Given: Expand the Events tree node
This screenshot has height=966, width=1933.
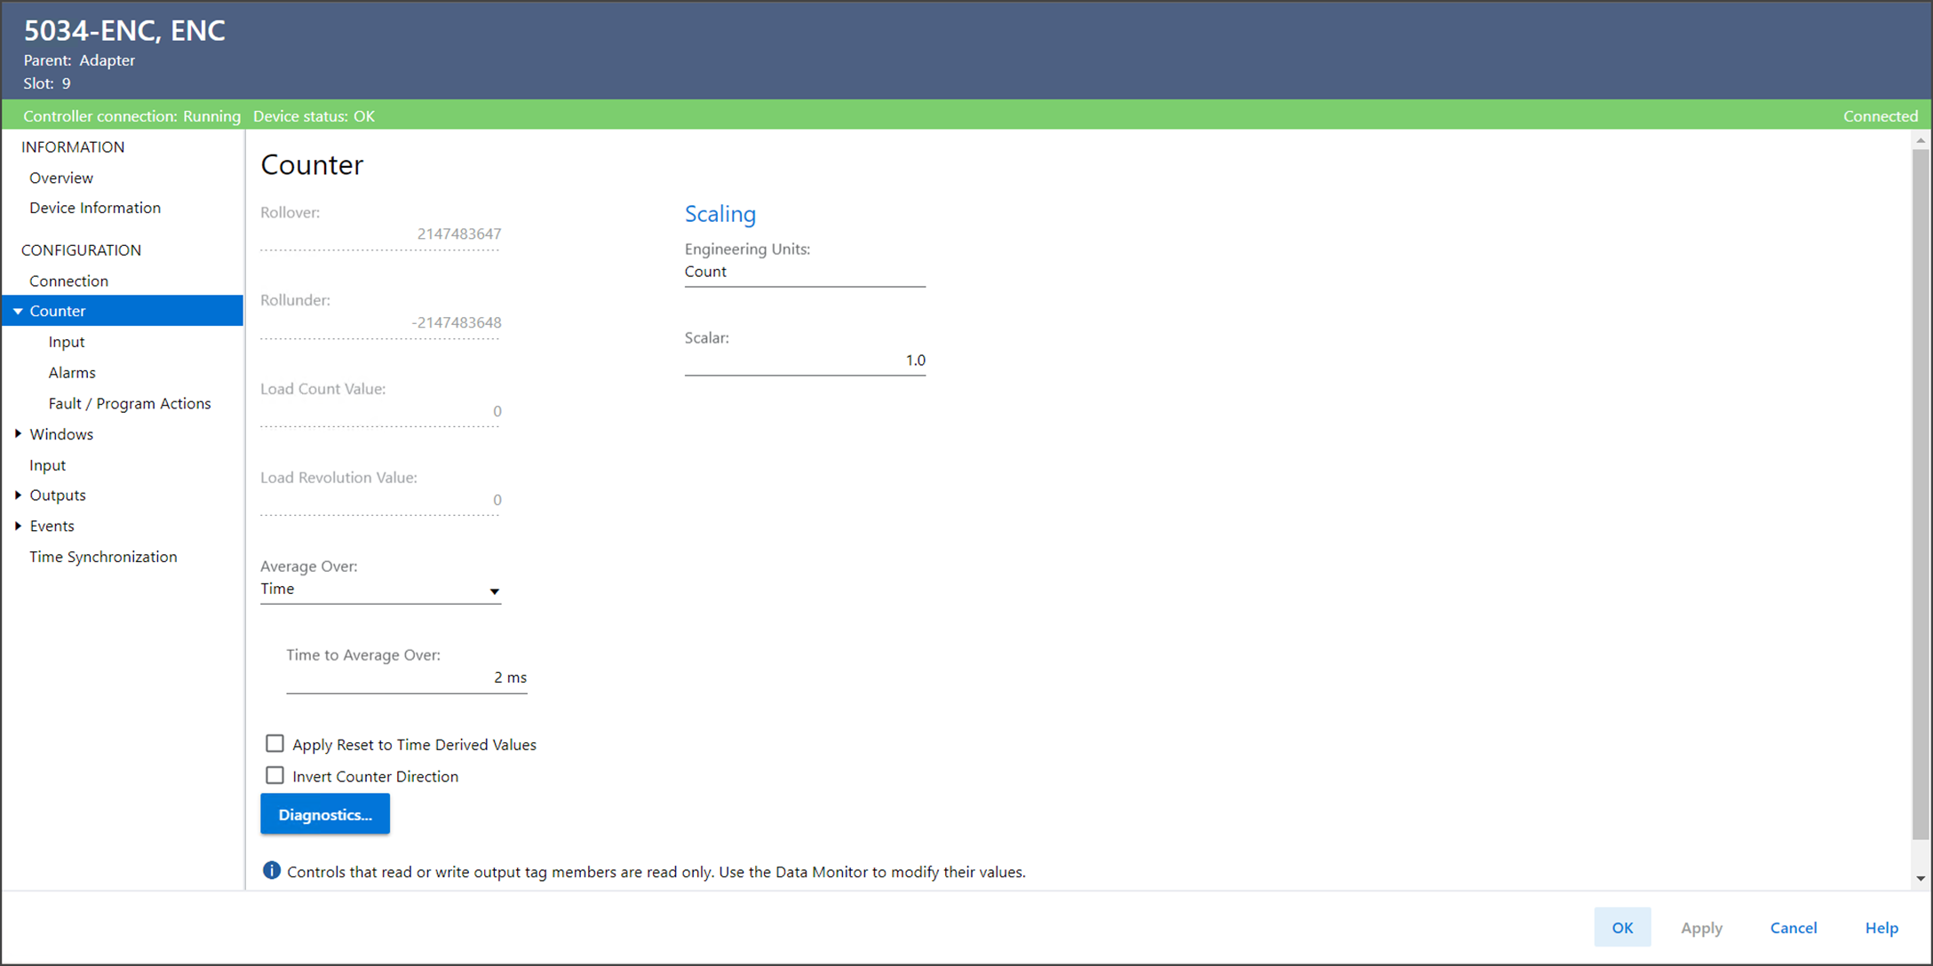Looking at the screenshot, I should (18, 527).
